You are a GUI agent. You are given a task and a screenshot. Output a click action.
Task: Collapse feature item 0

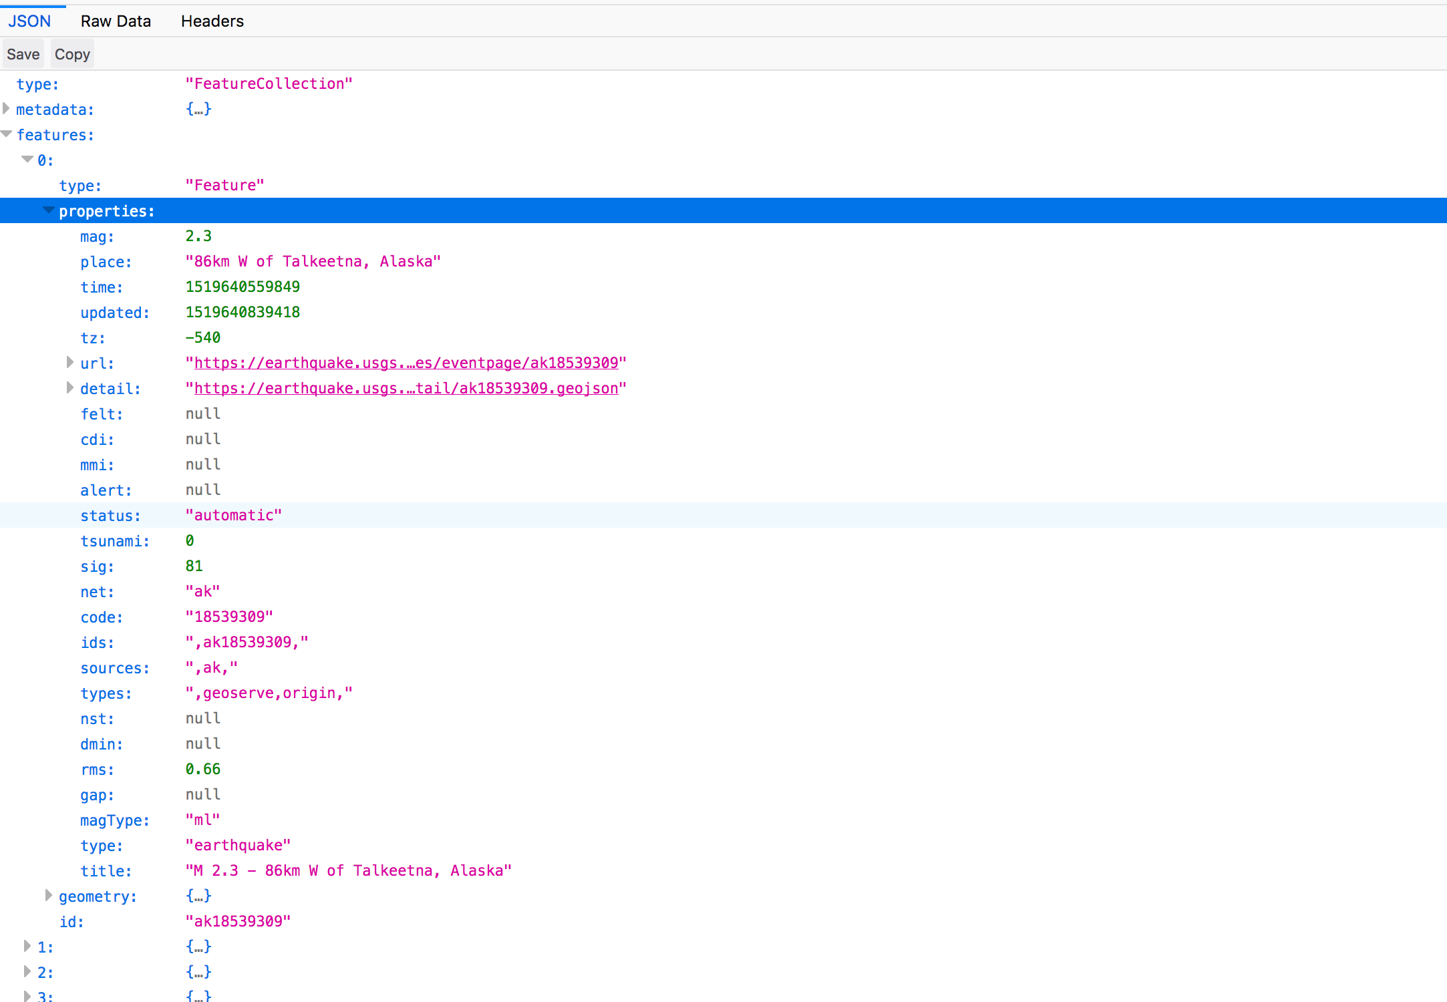[27, 160]
